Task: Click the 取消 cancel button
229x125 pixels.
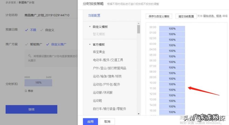Action: [x=107, y=122]
